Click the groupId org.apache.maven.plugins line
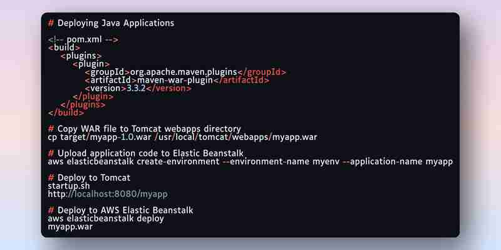501x250 pixels. point(185,72)
